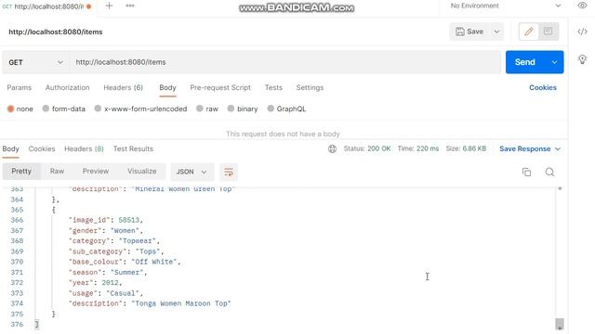
Task: Open the No Environment dropdown
Action: coord(506,6)
